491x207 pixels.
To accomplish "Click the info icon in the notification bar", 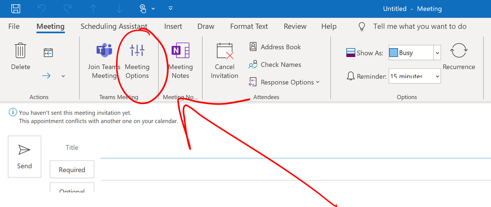I will pyautogui.click(x=12, y=112).
